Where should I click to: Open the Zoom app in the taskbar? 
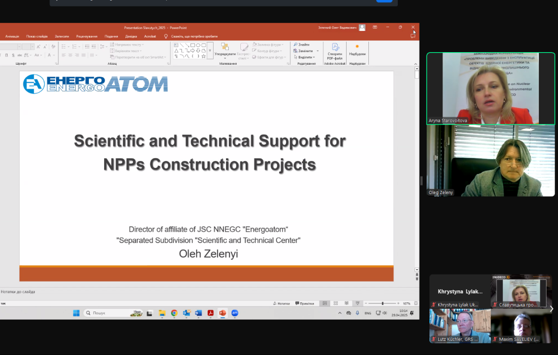(235, 313)
